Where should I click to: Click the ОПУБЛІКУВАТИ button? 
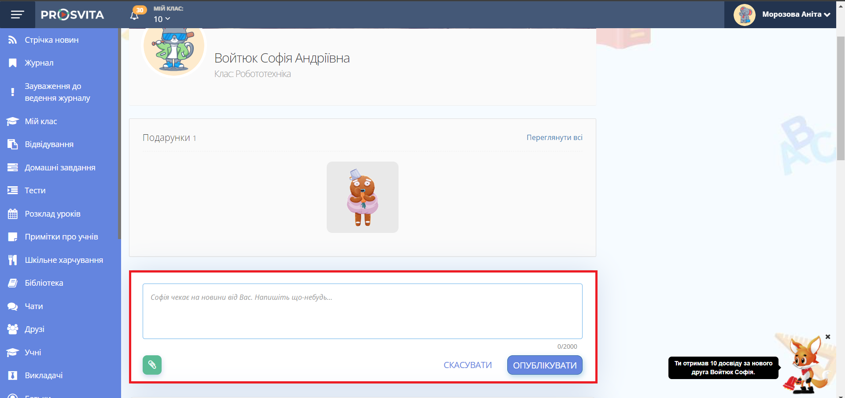(544, 365)
